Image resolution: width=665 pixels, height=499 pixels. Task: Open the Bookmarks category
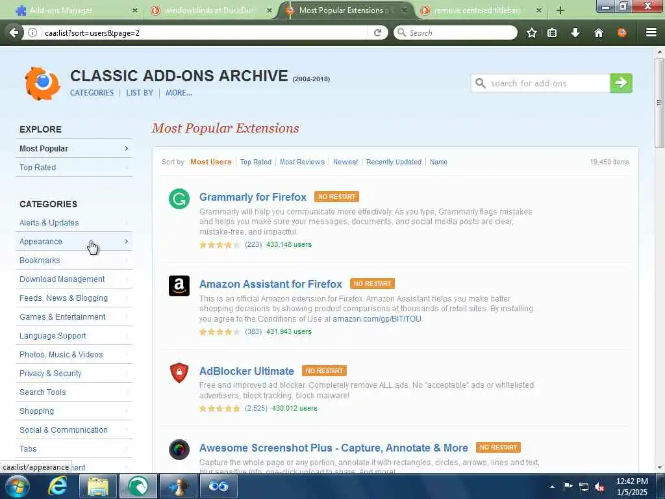(x=74, y=261)
